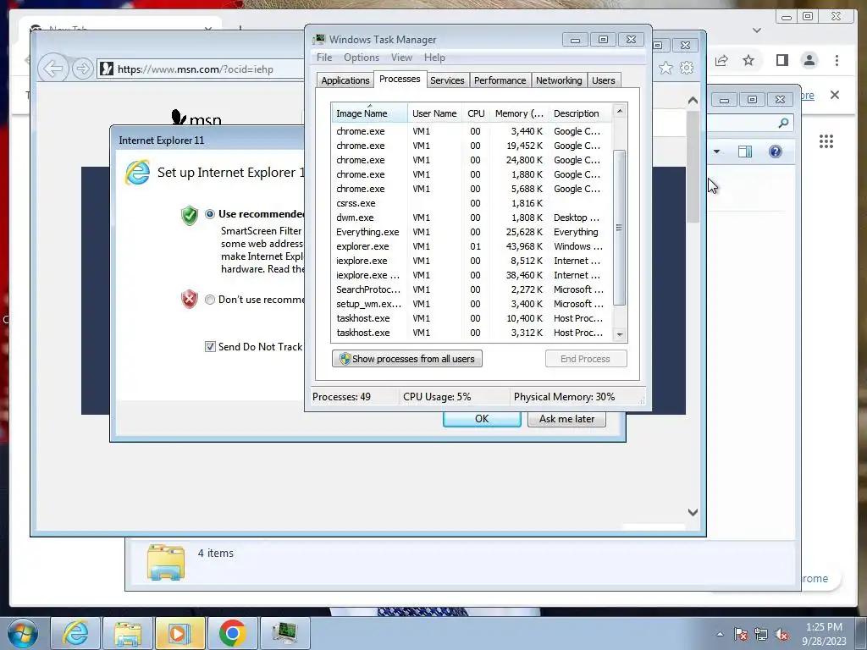The image size is (867, 650).
Task: Click IE favorites star icon
Action: click(x=665, y=68)
